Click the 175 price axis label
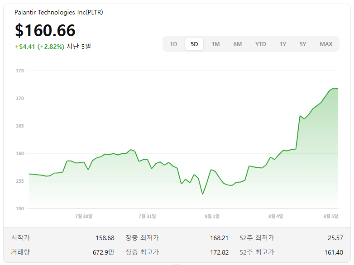Screen dimensions: 354x265 pyautogui.click(x=19, y=71)
